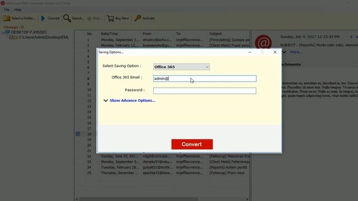358x201 pixels.
Task: Click the Show Advance Options link
Action: point(133,100)
